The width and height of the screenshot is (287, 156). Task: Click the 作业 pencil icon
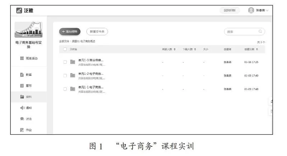pos(22,130)
